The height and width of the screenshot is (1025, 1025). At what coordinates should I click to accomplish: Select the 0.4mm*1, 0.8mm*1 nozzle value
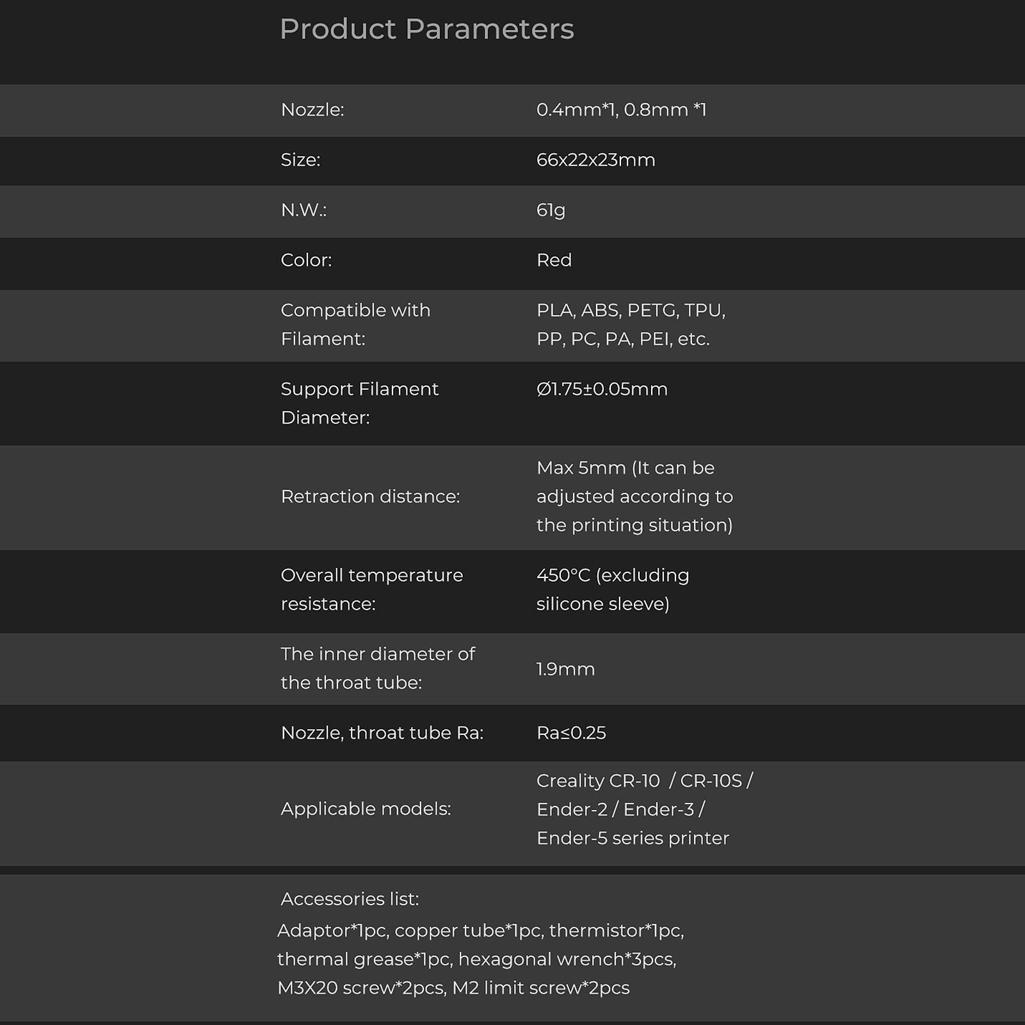[621, 110]
